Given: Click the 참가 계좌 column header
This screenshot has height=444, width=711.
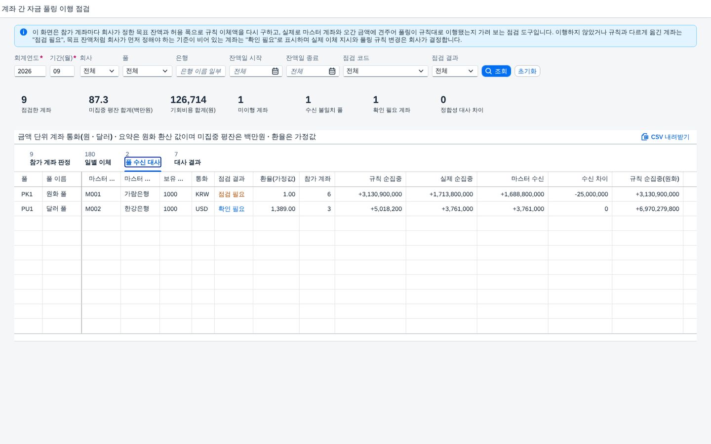Looking at the screenshot, I should pyautogui.click(x=317, y=179).
